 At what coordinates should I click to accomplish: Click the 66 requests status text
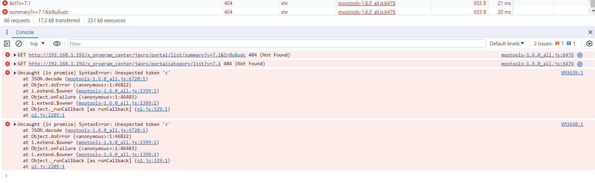pyautogui.click(x=17, y=21)
